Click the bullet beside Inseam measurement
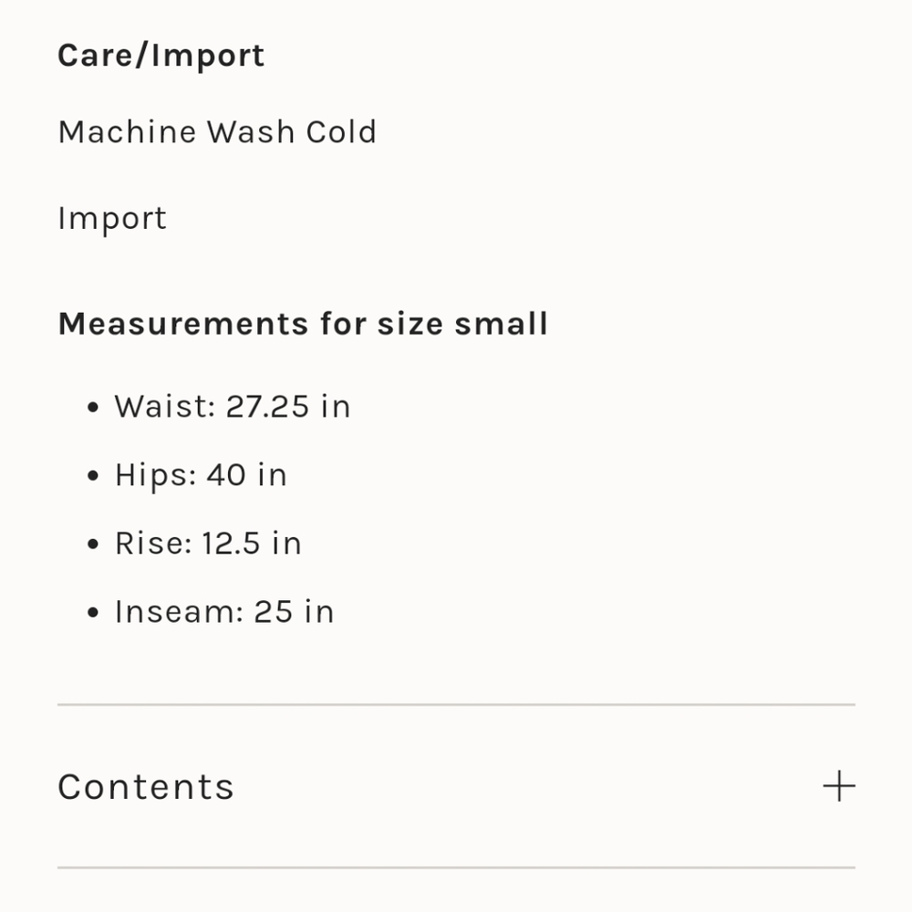The height and width of the screenshot is (912, 912). tap(92, 613)
